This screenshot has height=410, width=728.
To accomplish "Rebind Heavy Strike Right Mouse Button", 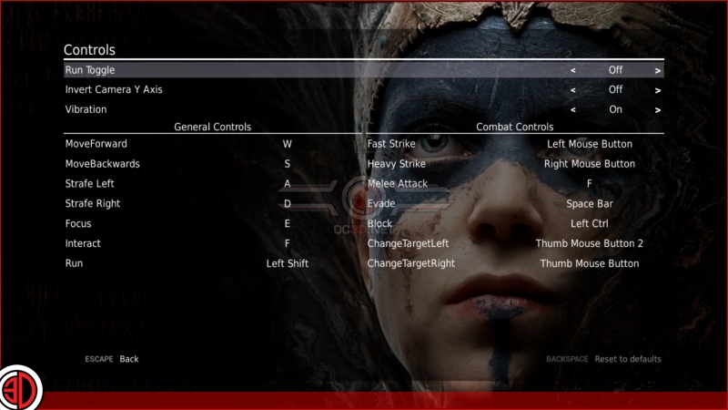I will coord(589,164).
